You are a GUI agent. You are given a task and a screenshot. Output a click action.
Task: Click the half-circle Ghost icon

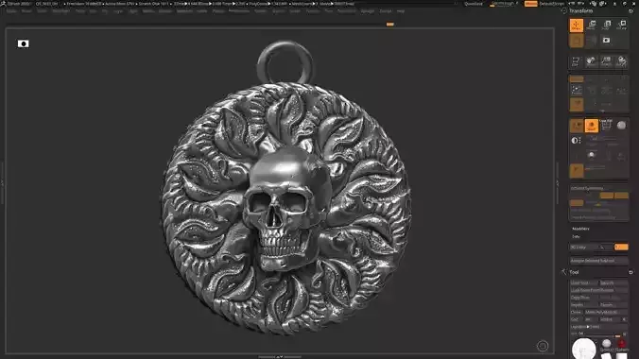click(575, 140)
